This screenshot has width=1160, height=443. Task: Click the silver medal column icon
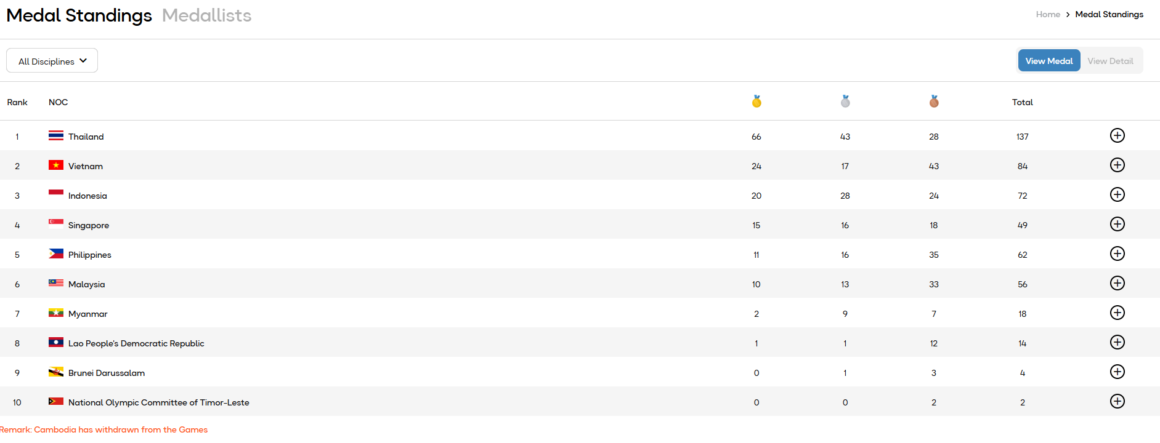[845, 102]
